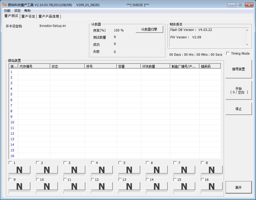Viewport: 256px width, 200px height.
Task: Click the N status indicator for port 1
Action: [x=19, y=170]
